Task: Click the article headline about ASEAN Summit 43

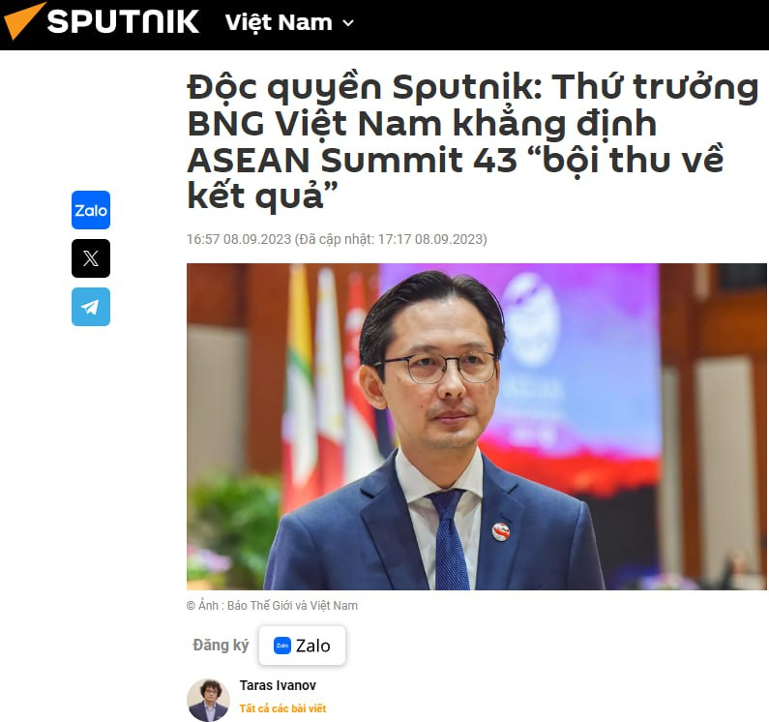Action: coord(472,141)
